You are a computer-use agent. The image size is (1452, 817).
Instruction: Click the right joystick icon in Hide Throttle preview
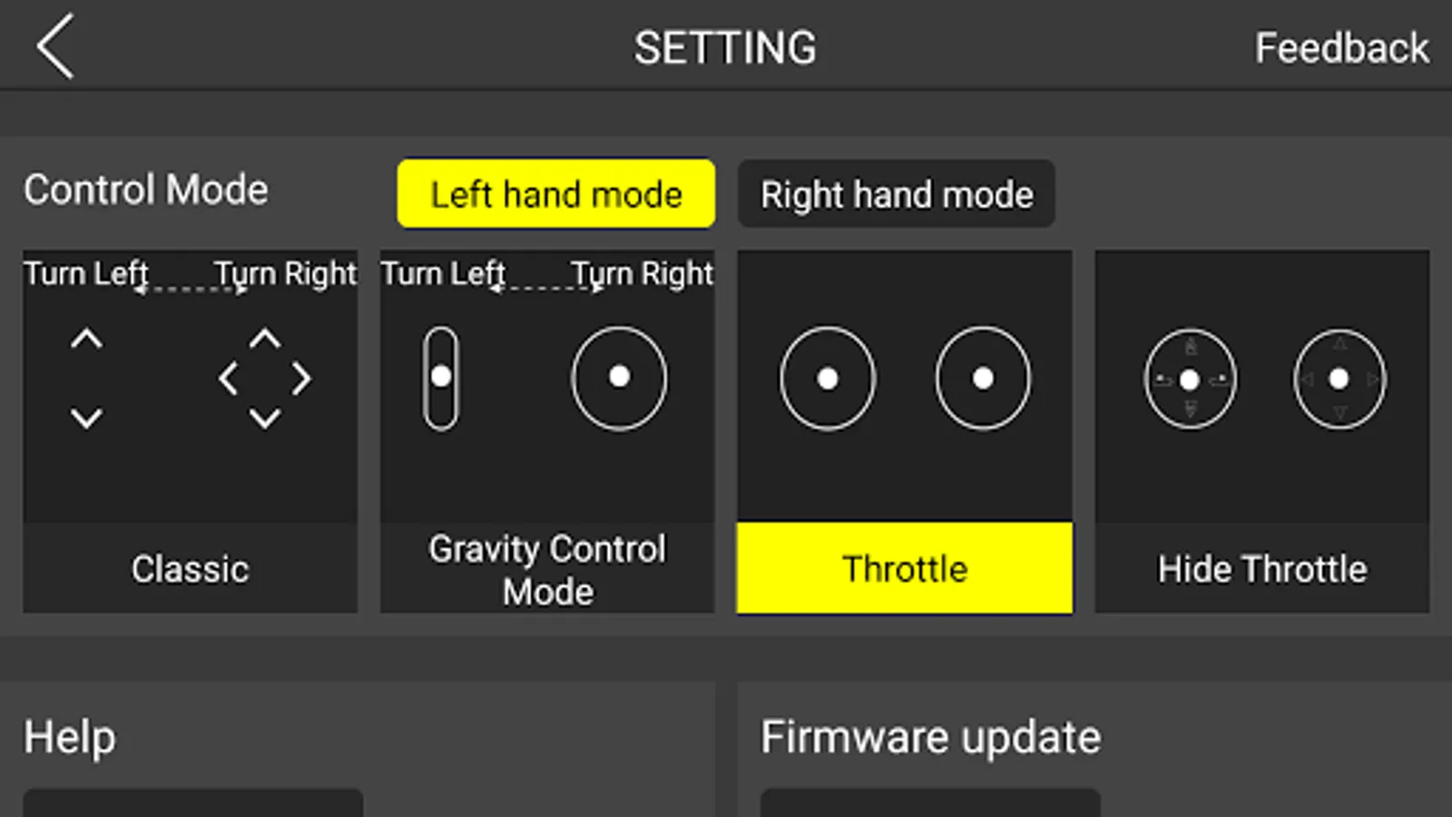click(x=1339, y=379)
